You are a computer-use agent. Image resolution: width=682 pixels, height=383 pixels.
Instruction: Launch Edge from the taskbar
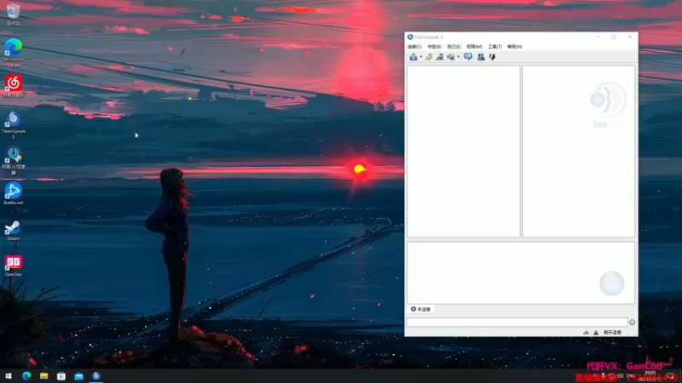[x=26, y=376]
